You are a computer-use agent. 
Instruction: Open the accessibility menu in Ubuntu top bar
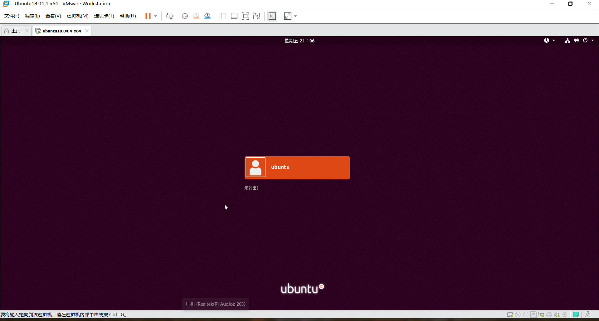coord(547,41)
